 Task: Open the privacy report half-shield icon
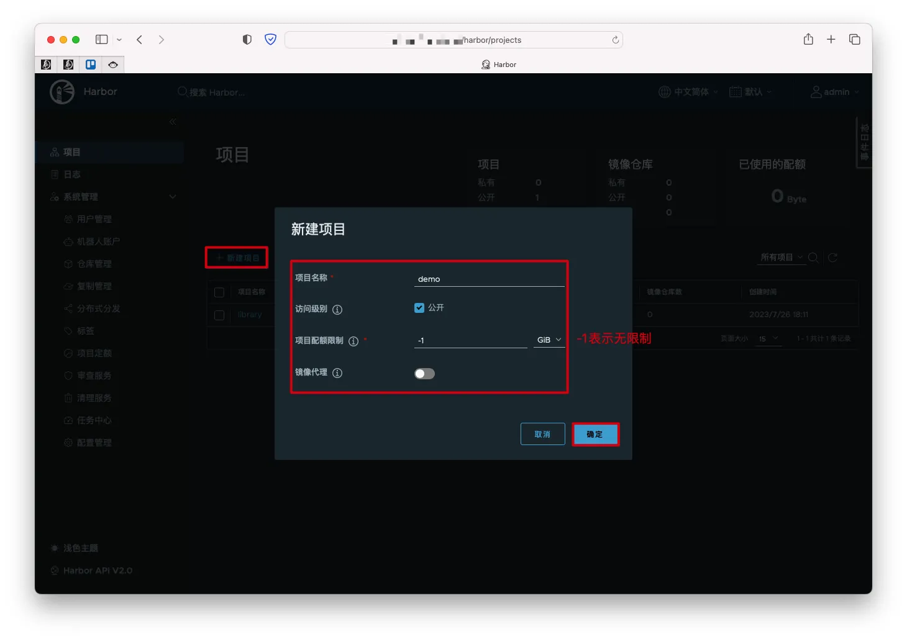click(x=247, y=40)
